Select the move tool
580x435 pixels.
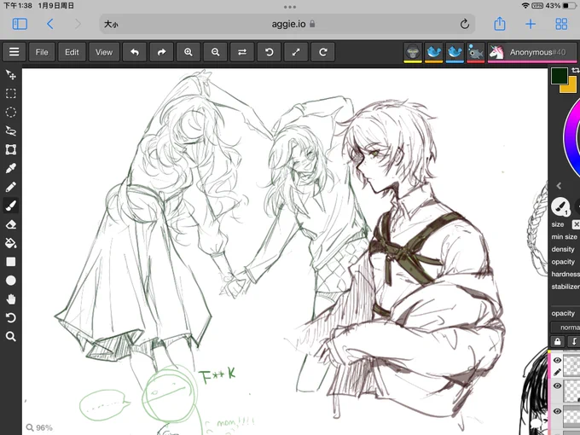(11, 75)
